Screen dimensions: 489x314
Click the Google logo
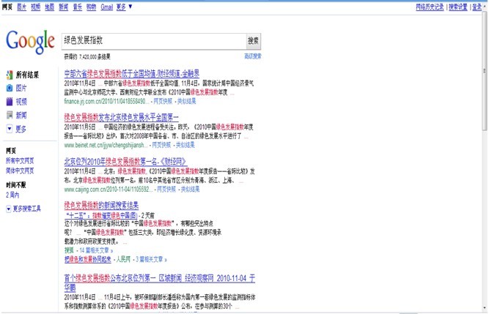31,42
